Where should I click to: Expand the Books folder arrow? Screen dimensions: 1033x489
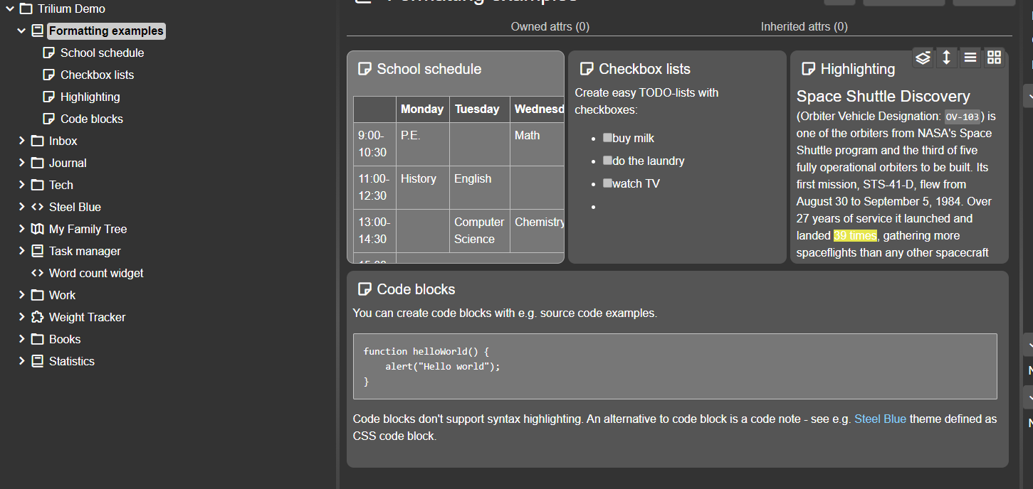tap(21, 339)
